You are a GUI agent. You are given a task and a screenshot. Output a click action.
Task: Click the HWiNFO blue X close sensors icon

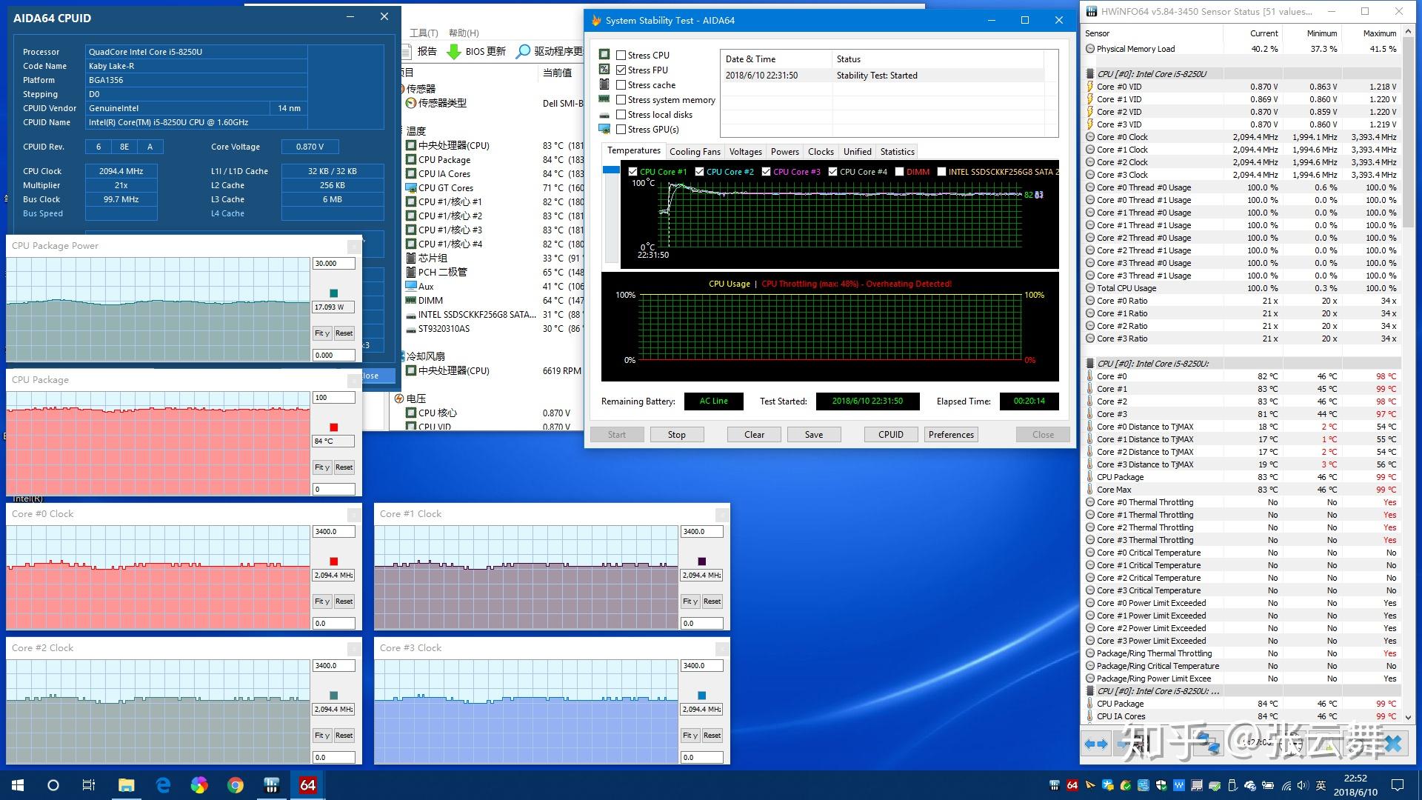click(1393, 744)
